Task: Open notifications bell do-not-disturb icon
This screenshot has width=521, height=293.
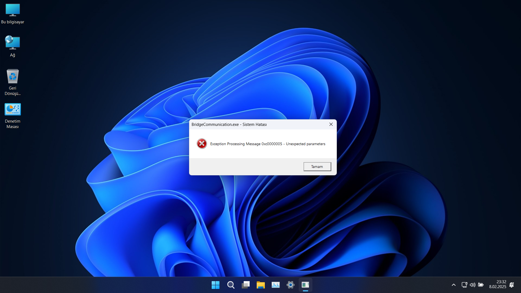Action: (512, 285)
